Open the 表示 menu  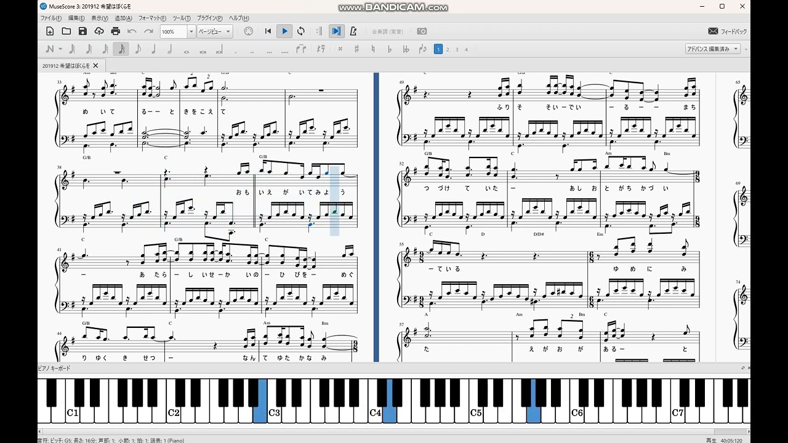click(100, 18)
